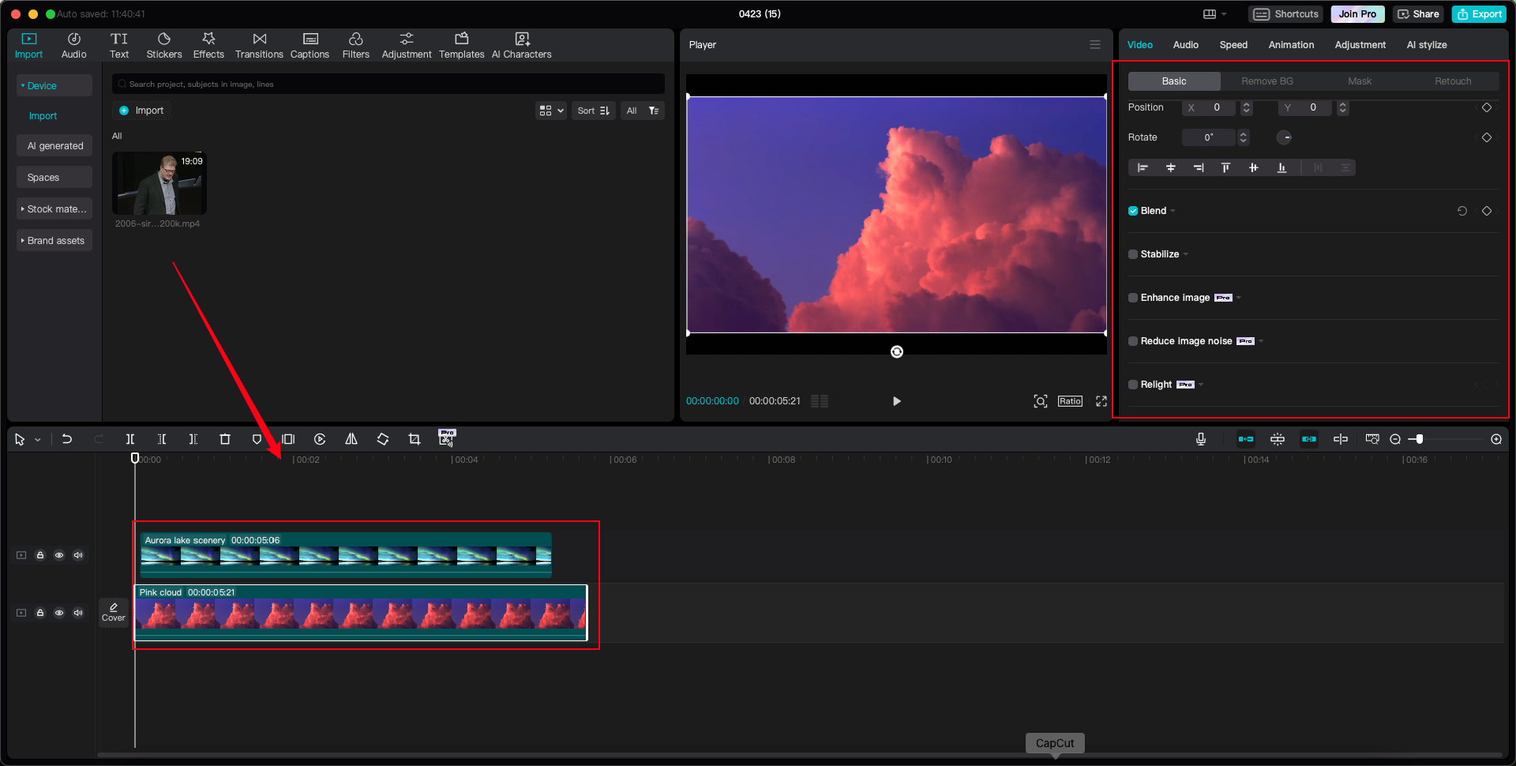Hide the Pink cloud track with the eye toggle
Viewport: 1516px width, 766px height.
(59, 612)
